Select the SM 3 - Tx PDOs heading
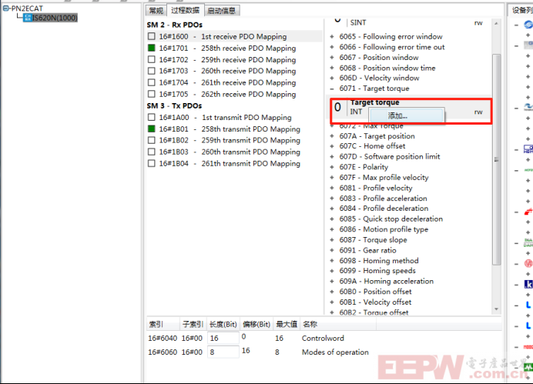533x384 pixels. pos(174,106)
